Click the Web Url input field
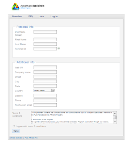 point(45,67)
